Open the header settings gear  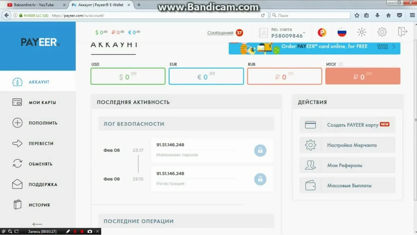(x=382, y=32)
